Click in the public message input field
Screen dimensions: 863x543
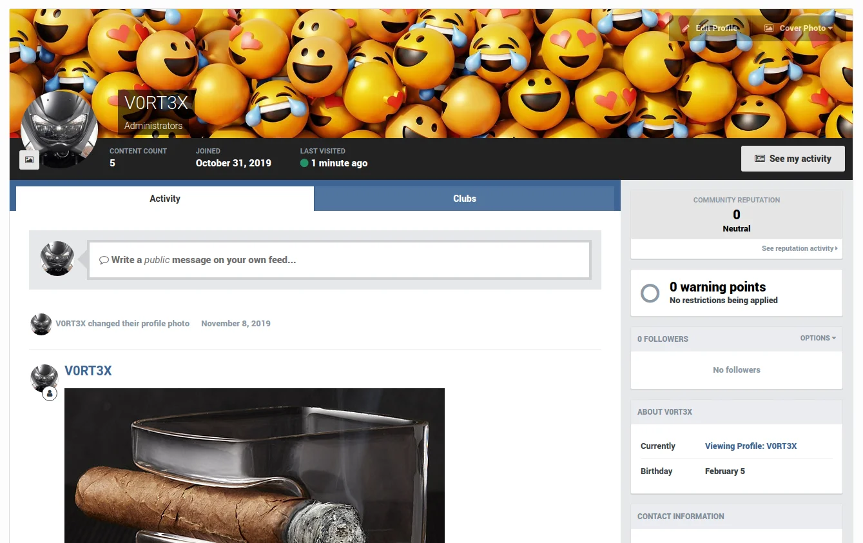point(339,260)
